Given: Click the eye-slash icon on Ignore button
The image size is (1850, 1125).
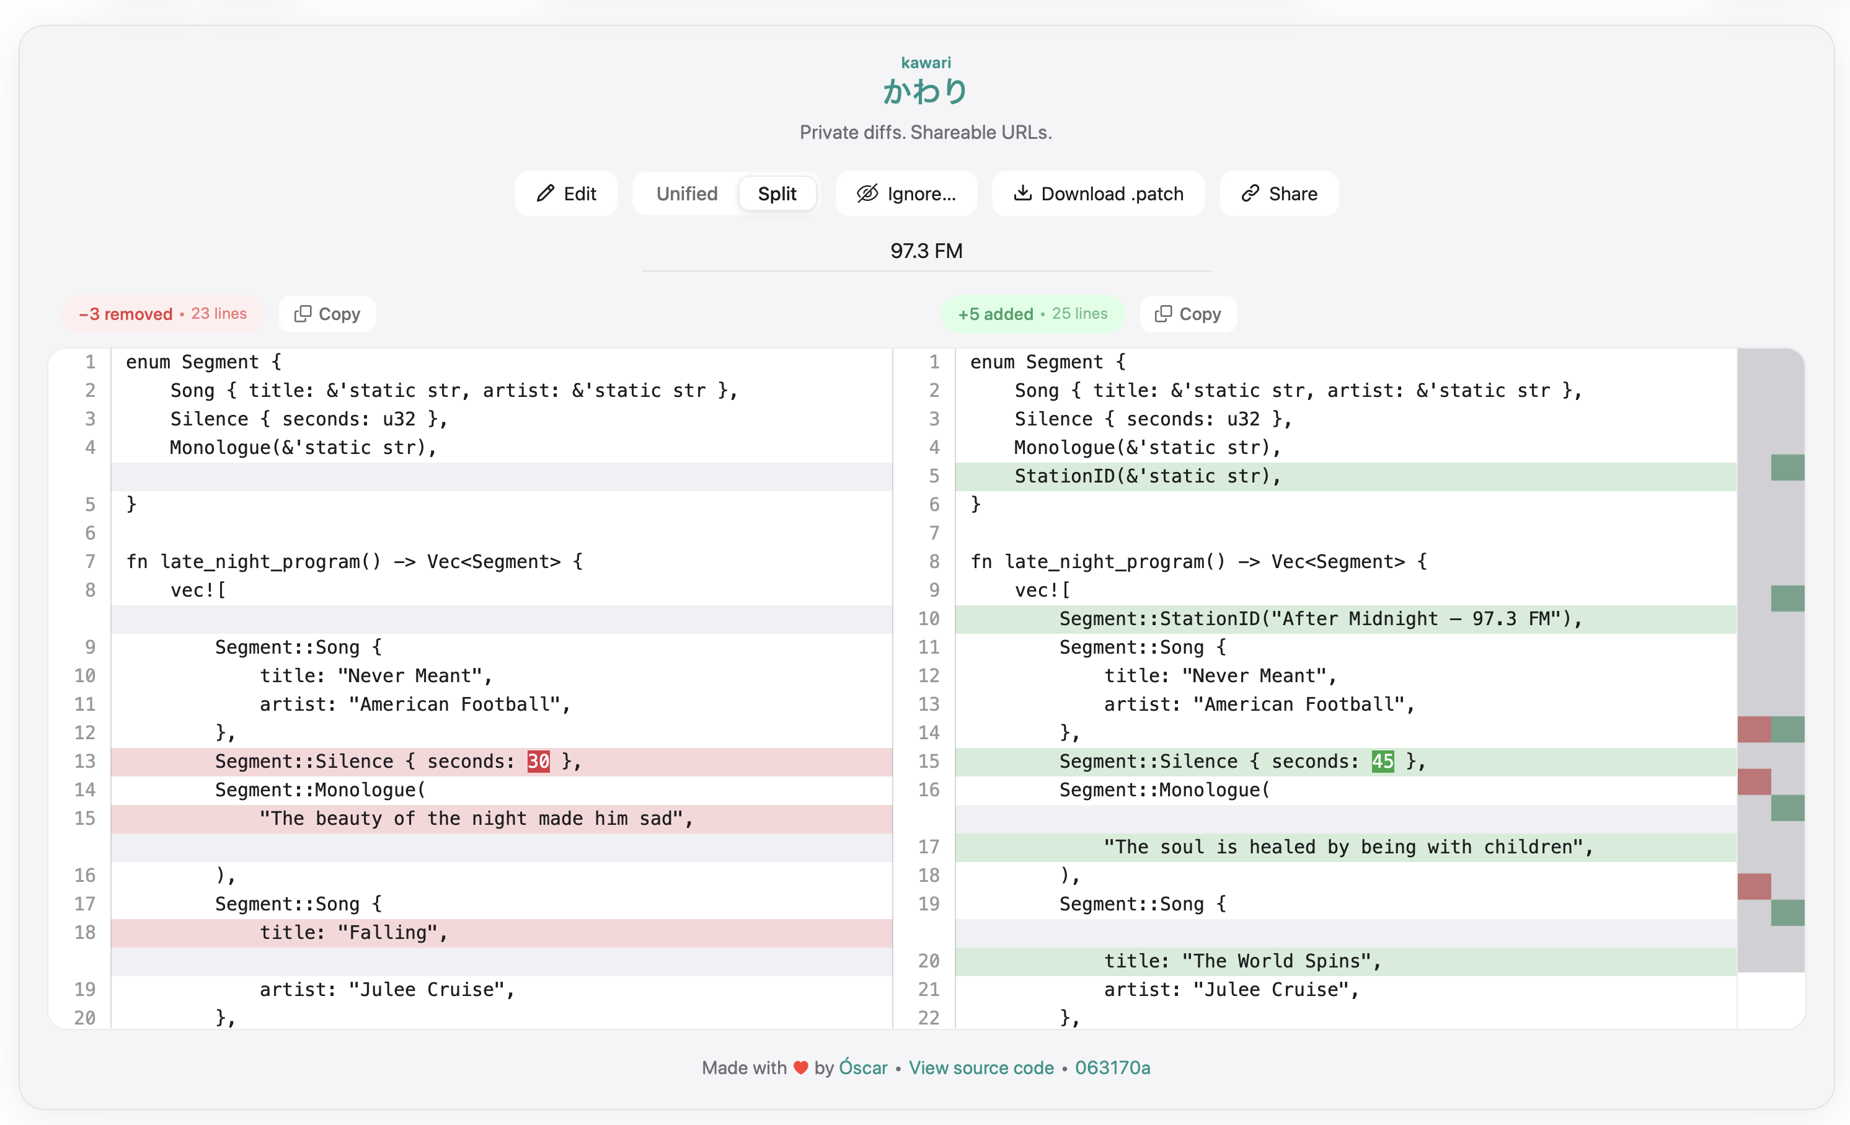Looking at the screenshot, I should click(x=867, y=193).
